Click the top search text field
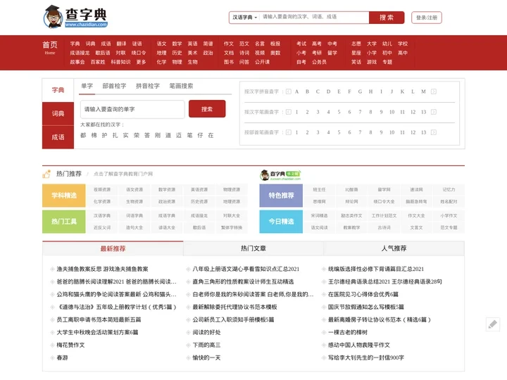The height and width of the screenshot is (380, 507). point(314,17)
